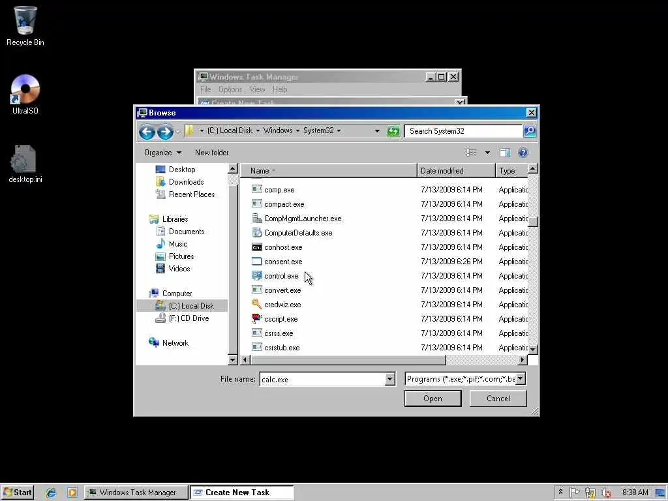Open File menu in Task Manager

point(205,89)
